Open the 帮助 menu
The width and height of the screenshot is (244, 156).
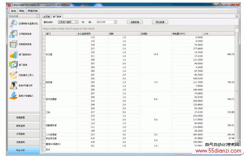pyautogui.click(x=22, y=11)
